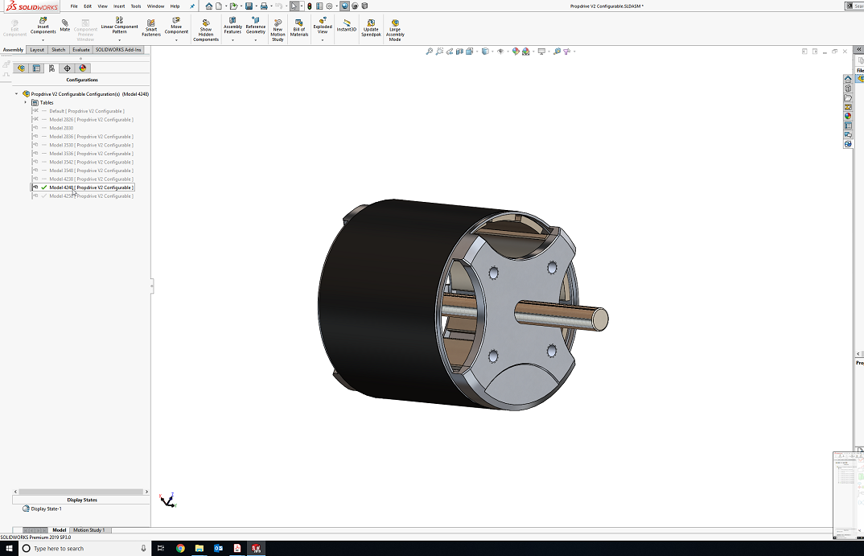This screenshot has height=556, width=864.
Task: Select the Model 4238 configuration
Action: tap(91, 179)
